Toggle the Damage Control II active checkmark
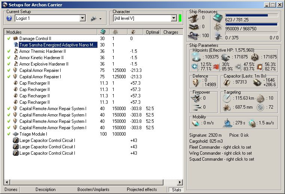The width and height of the screenshot is (285, 194). (9, 39)
